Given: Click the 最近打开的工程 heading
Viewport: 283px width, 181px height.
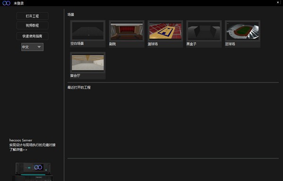Looking at the screenshot, I should [79, 88].
